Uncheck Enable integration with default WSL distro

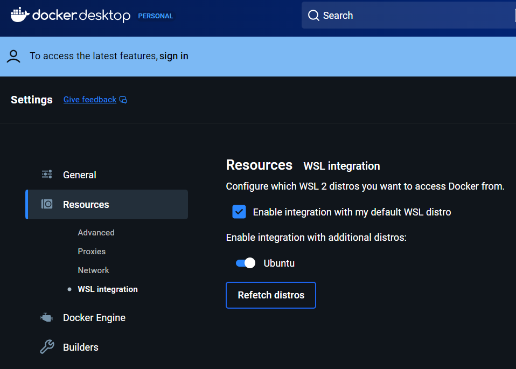239,212
